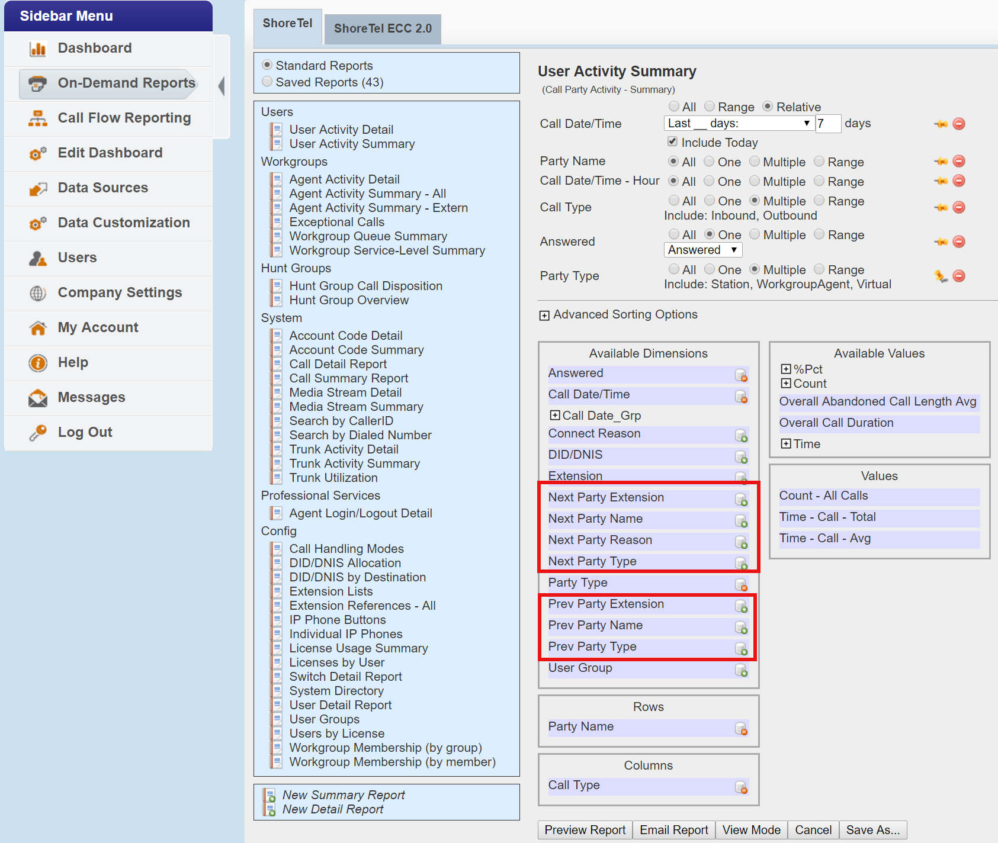998x843 pixels.
Task: Expand Advanced Sorting Options
Action: click(x=544, y=315)
